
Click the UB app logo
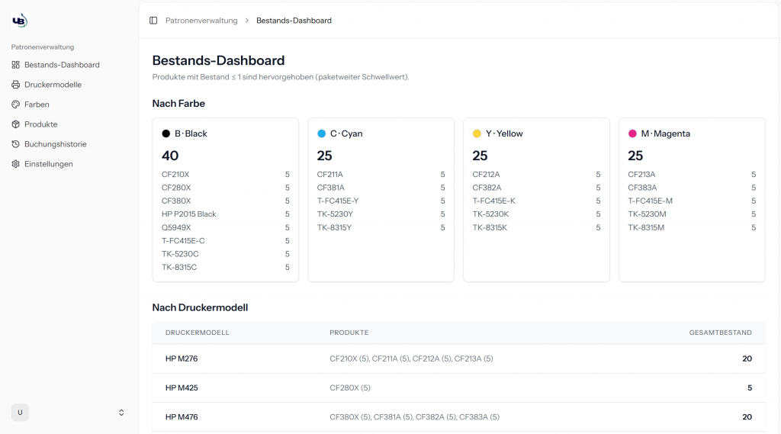point(19,21)
